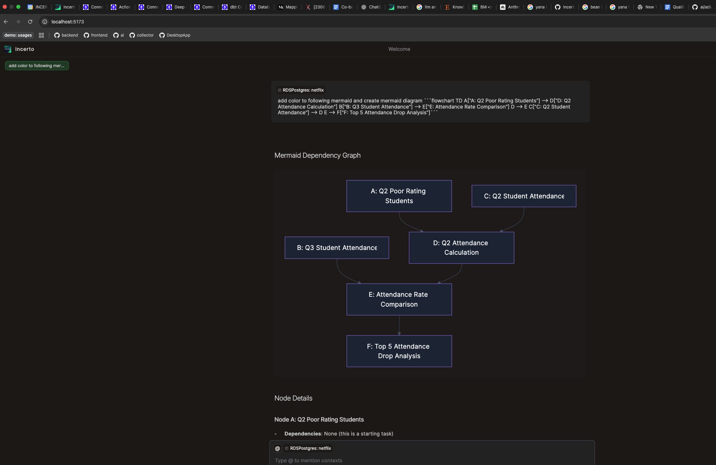The image size is (716, 465).
Task: Click the browser reload icon
Action: tap(30, 22)
